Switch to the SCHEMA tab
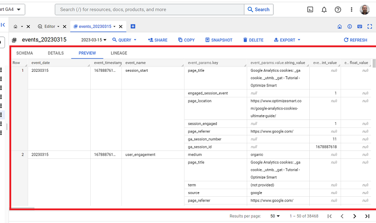The width and height of the screenshot is (376, 223). [24, 53]
